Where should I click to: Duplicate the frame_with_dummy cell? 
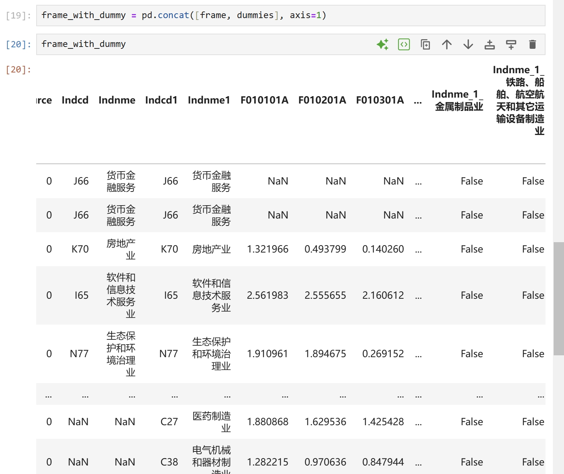pyautogui.click(x=425, y=44)
